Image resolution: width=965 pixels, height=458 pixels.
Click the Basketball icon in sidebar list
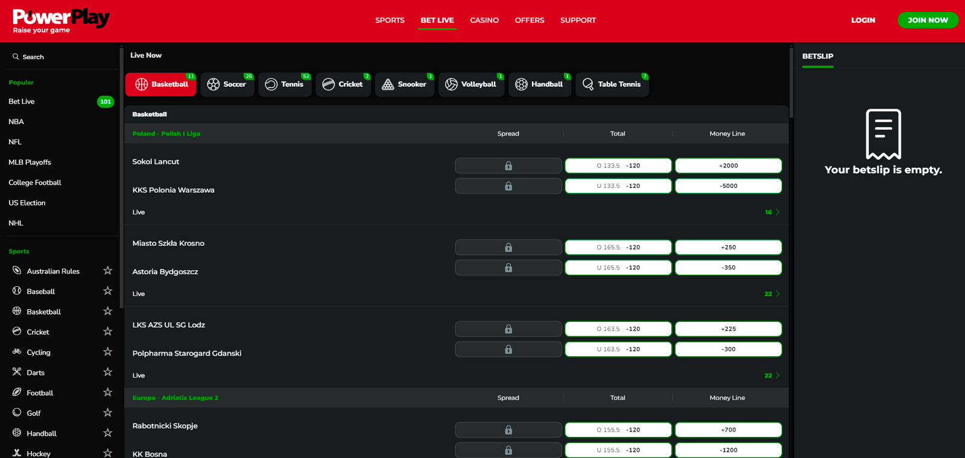pos(17,311)
